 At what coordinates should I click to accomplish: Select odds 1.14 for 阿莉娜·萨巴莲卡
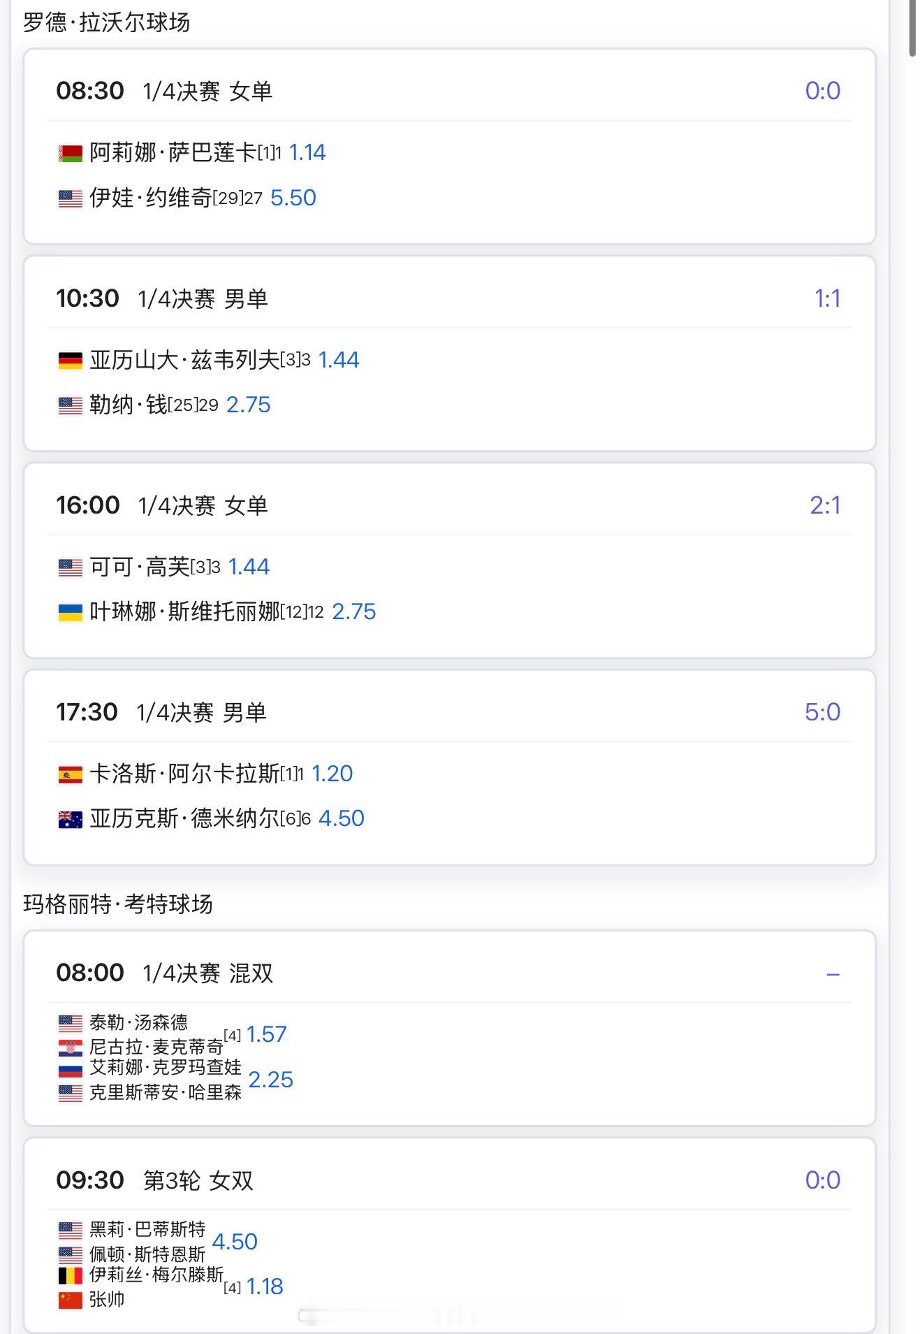coord(307,152)
